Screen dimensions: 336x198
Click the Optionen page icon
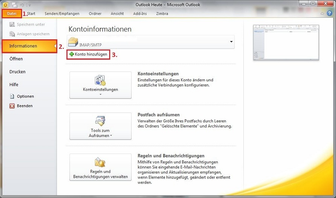click(x=12, y=96)
